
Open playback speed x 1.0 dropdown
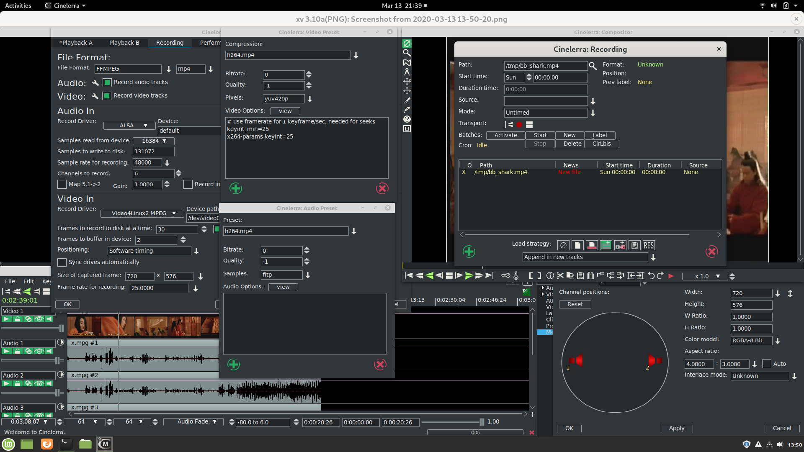pyautogui.click(x=718, y=276)
